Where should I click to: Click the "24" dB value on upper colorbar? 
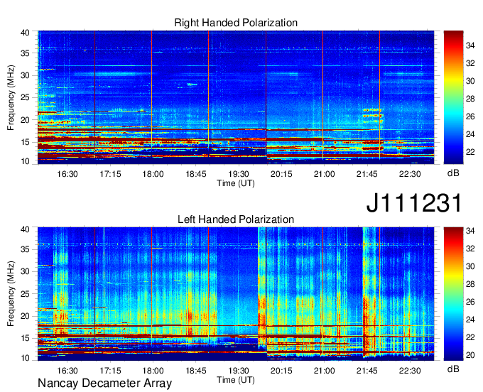click(x=470, y=134)
